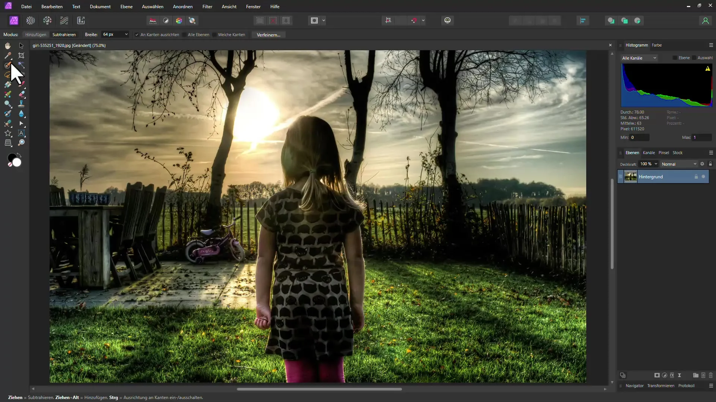Set mode to Hinzufügen
Viewport: 716px width, 402px height.
tap(36, 35)
